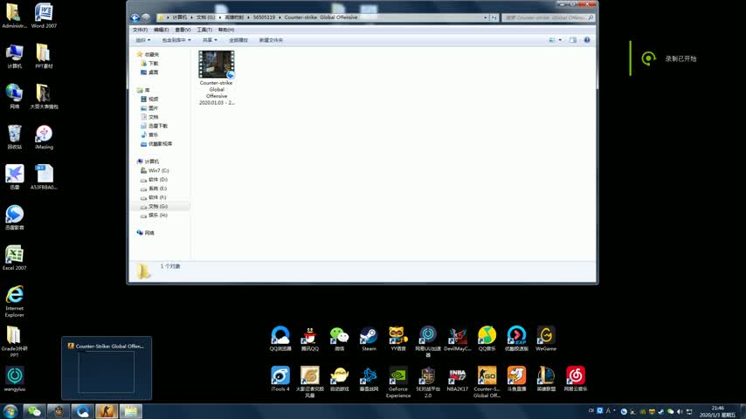Image resolution: width=746 pixels, height=419 pixels.
Task: Open the Tools (T) menu
Action: coord(204,30)
